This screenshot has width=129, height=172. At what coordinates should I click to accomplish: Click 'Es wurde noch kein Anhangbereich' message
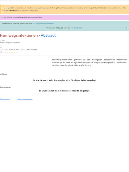point(64,80)
